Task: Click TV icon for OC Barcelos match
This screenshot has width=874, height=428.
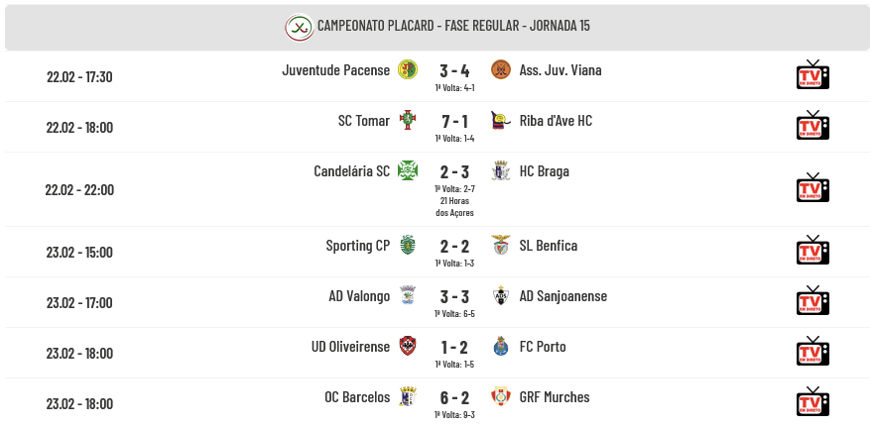Action: coord(812,402)
